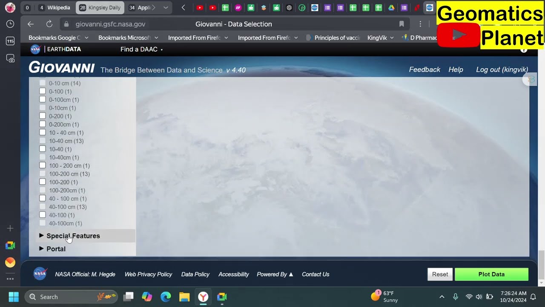This screenshot has width=545, height=307.
Task: Open Task View on taskbar
Action: point(129,297)
